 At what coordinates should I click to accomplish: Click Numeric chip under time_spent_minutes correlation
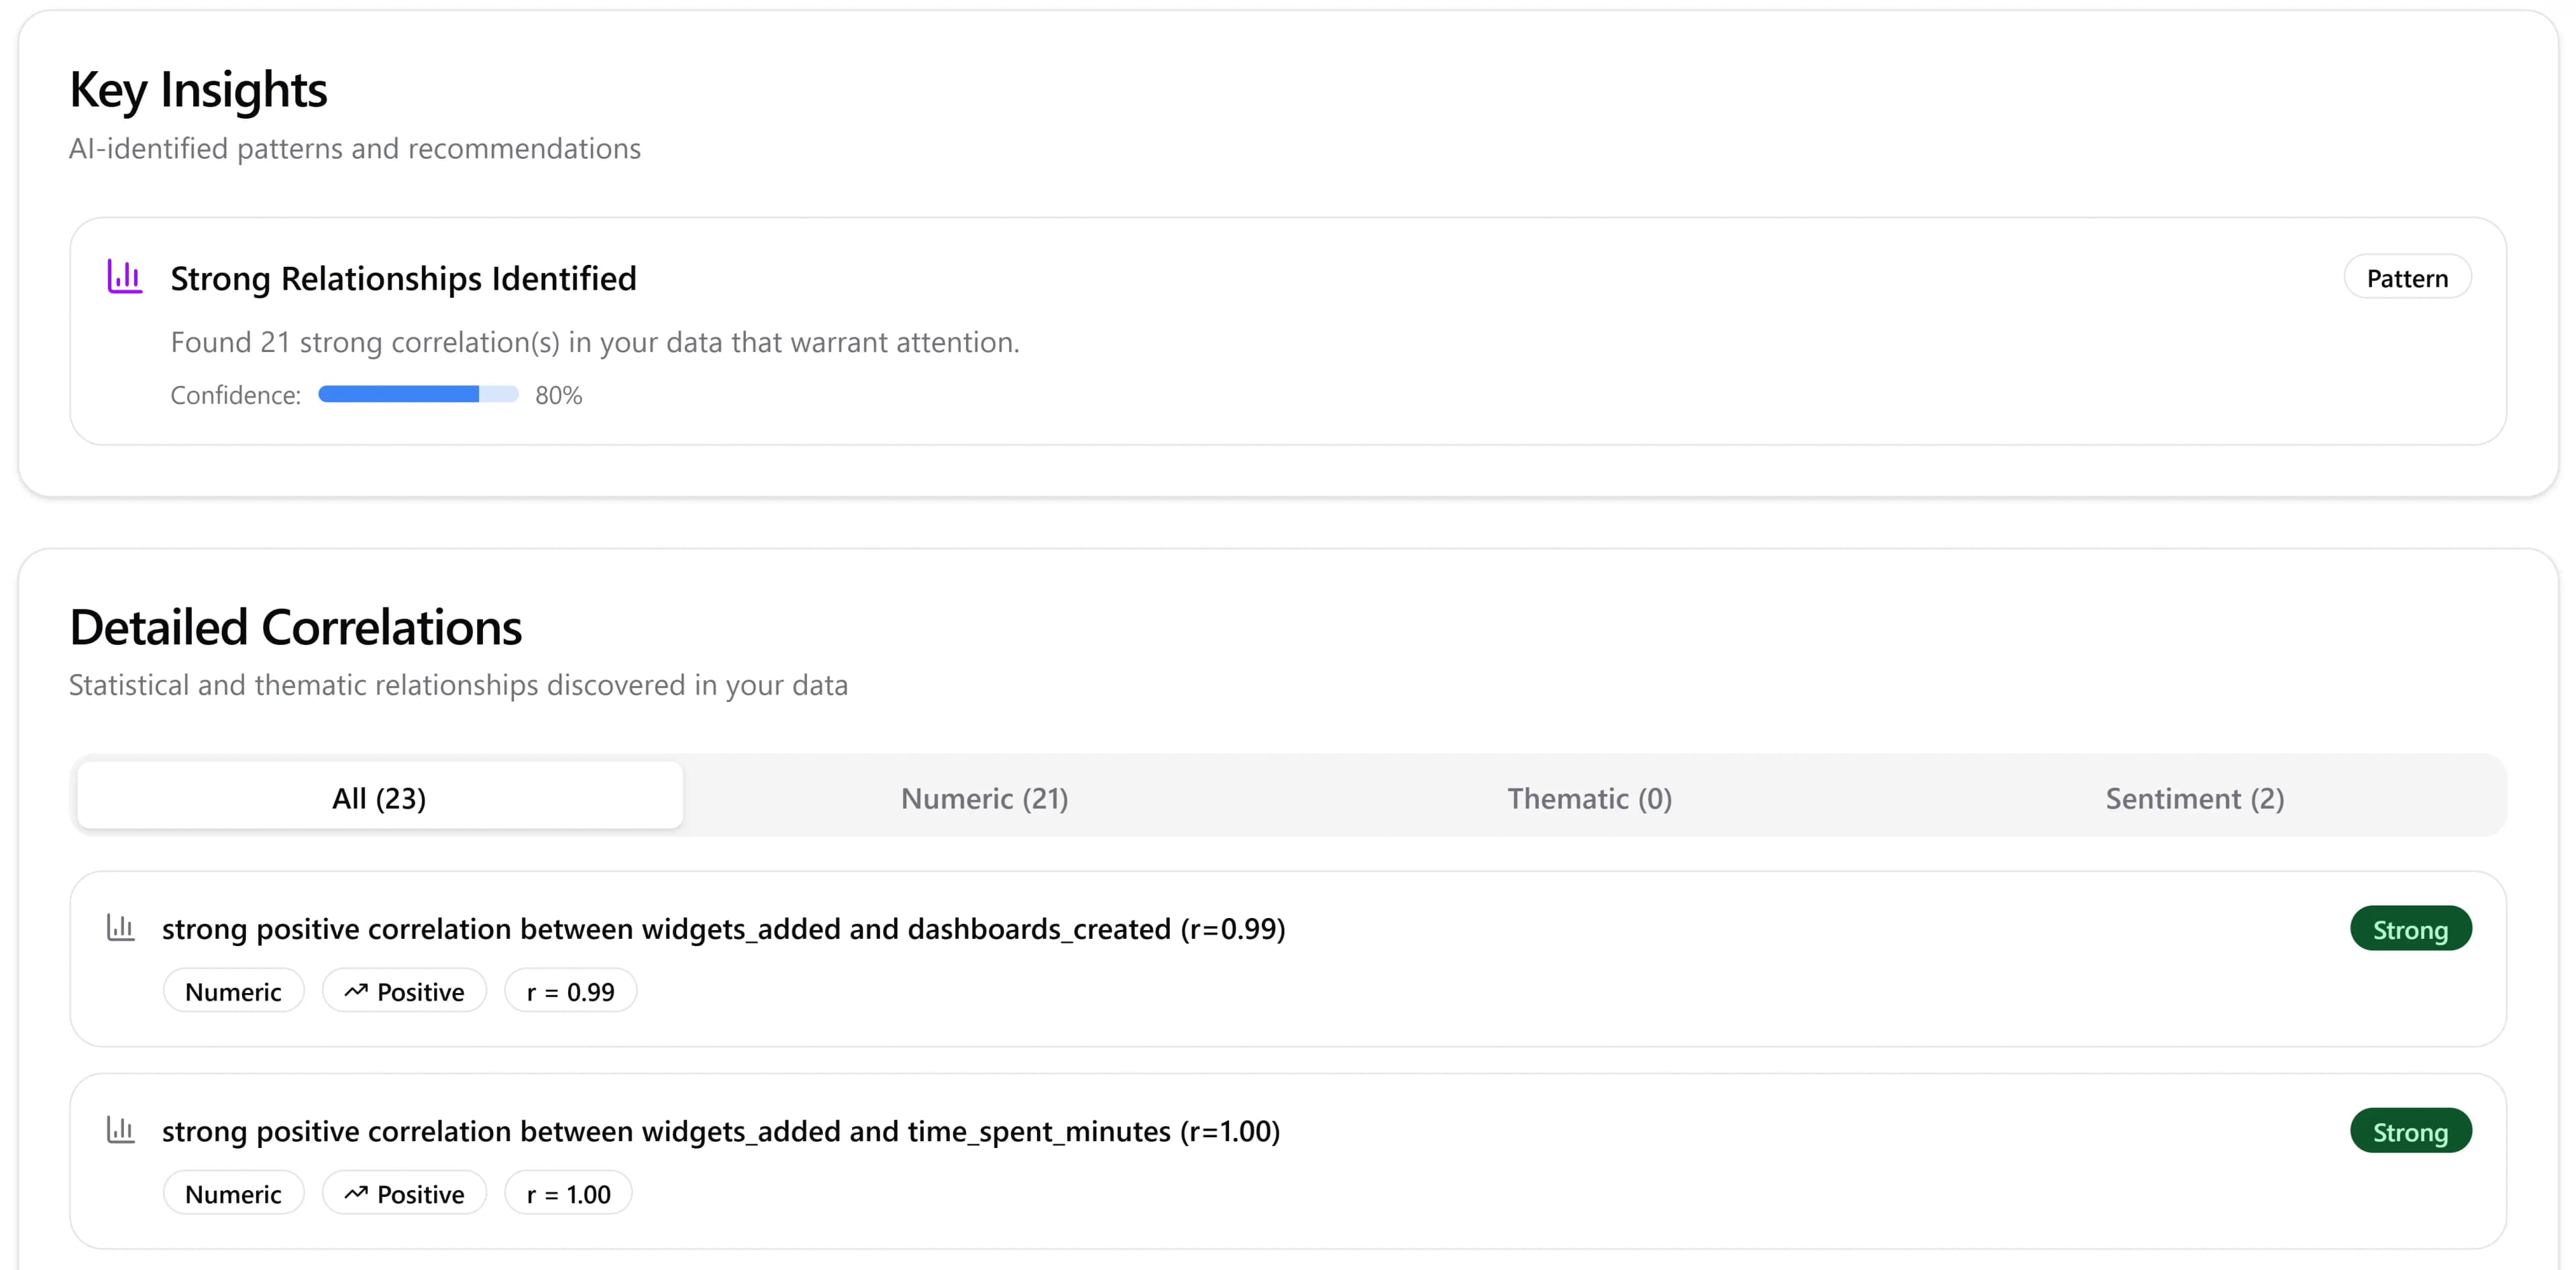tap(233, 1193)
